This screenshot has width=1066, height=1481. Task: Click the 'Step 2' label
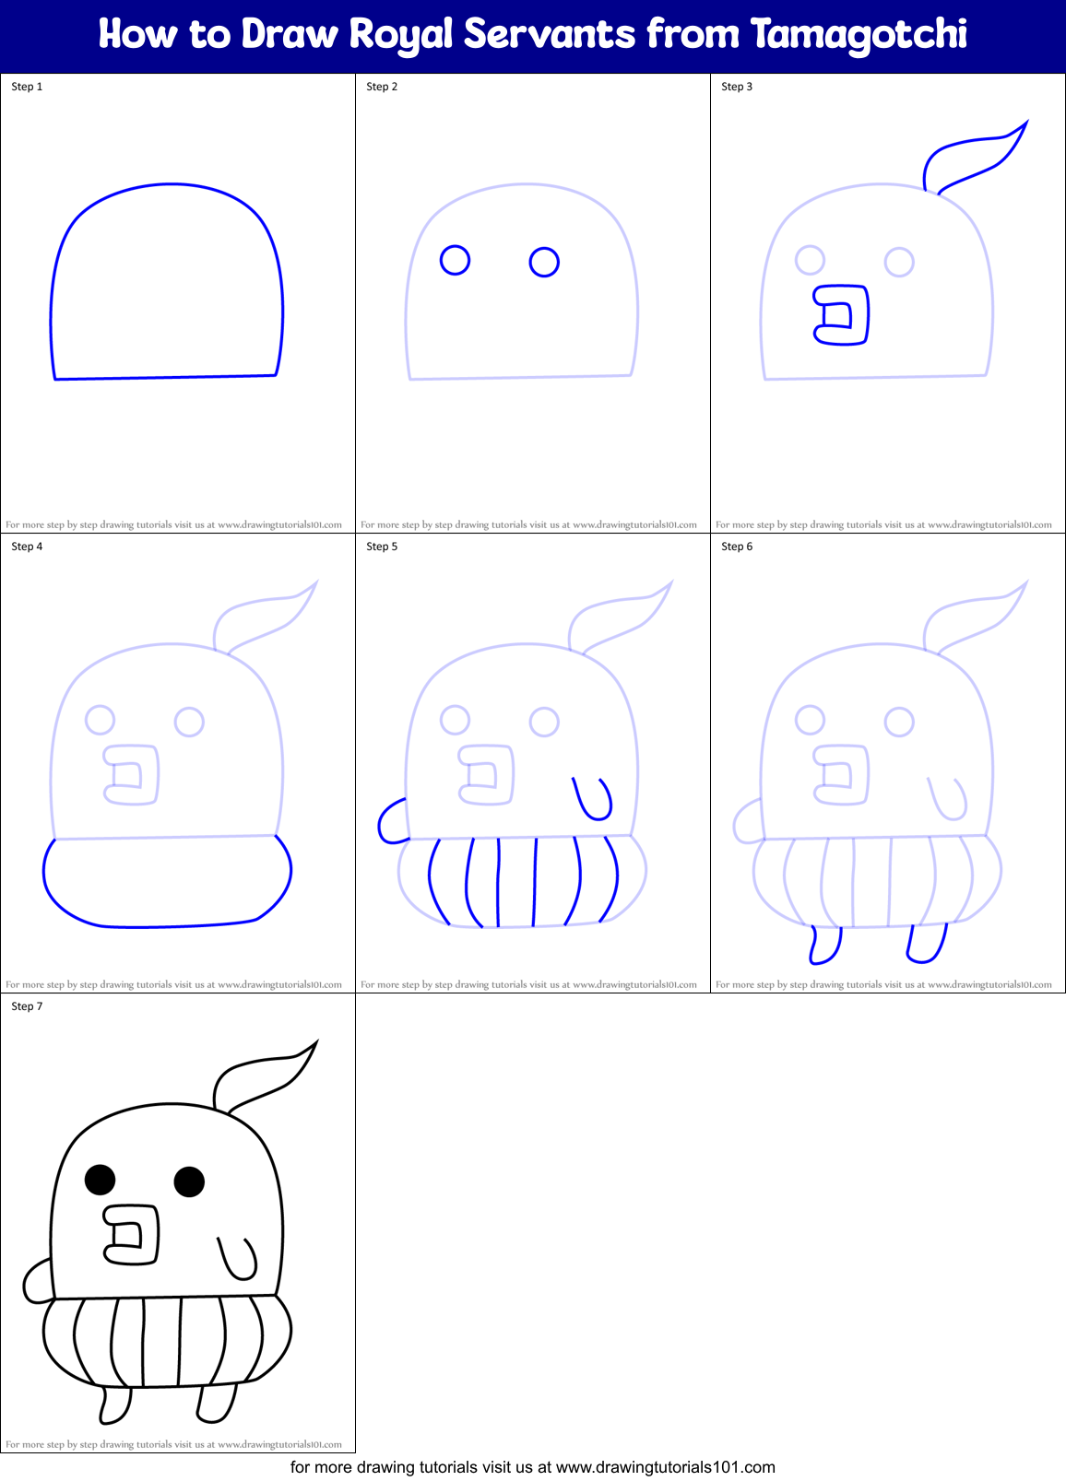click(x=382, y=87)
